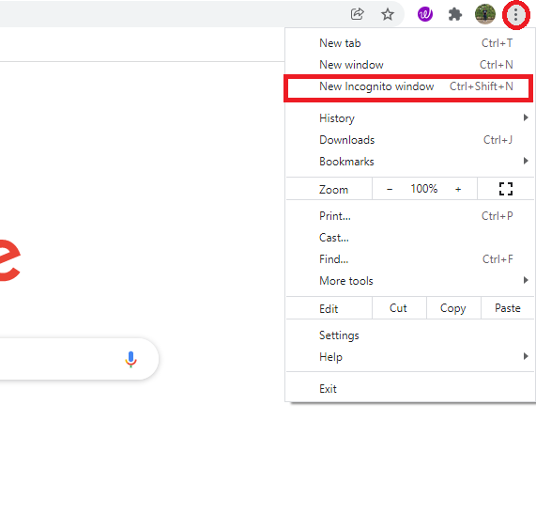Open Downloads from the menu
This screenshot has height=514, width=536.
(409, 140)
